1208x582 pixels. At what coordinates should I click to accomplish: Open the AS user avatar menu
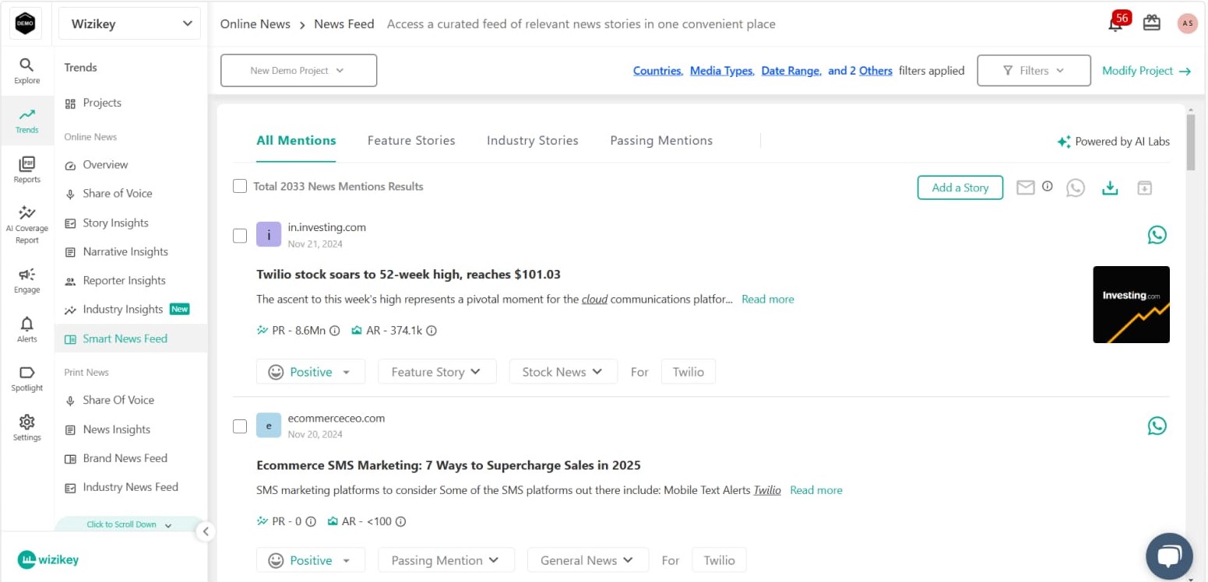coord(1187,23)
